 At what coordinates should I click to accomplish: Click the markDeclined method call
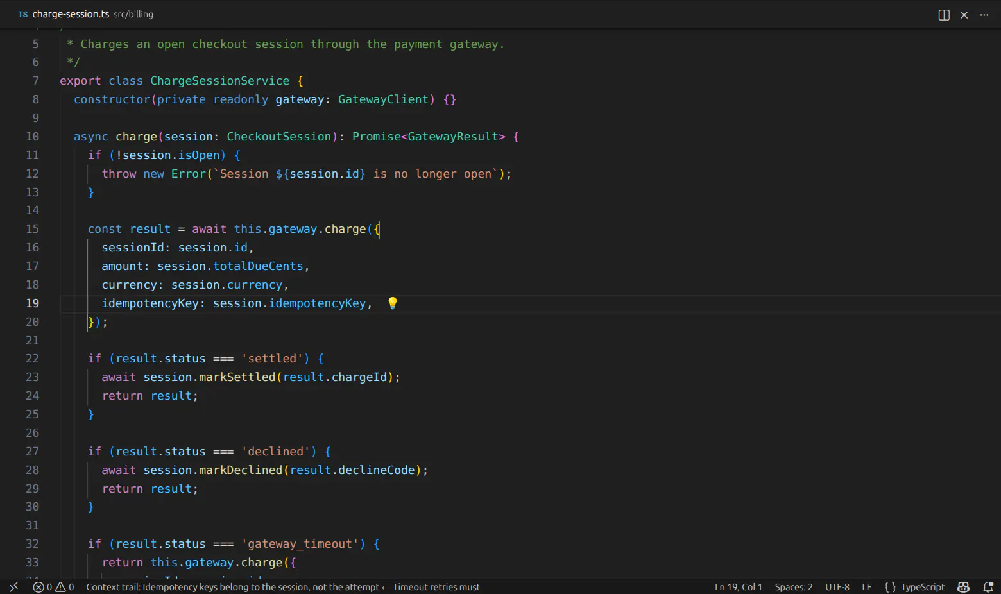pos(241,470)
